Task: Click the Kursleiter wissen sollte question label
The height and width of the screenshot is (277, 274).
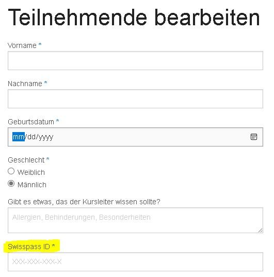Action: (84, 202)
